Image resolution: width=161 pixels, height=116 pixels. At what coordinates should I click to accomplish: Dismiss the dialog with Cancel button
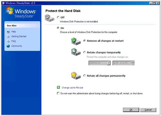148,110
